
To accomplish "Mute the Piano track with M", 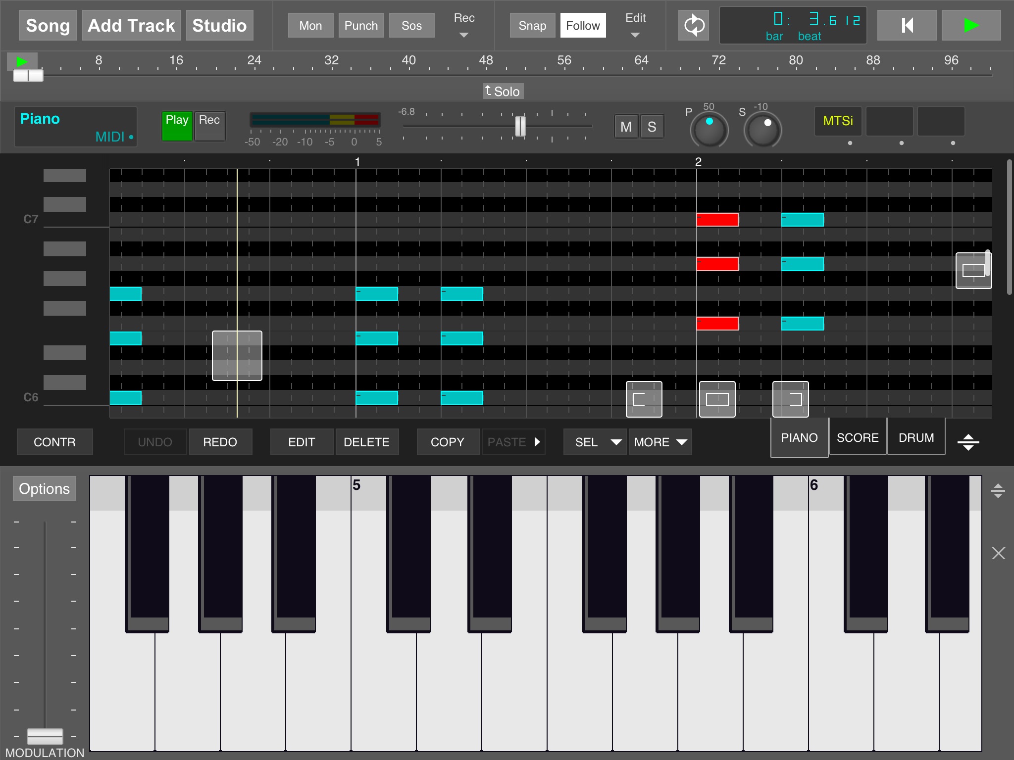I will tap(626, 127).
